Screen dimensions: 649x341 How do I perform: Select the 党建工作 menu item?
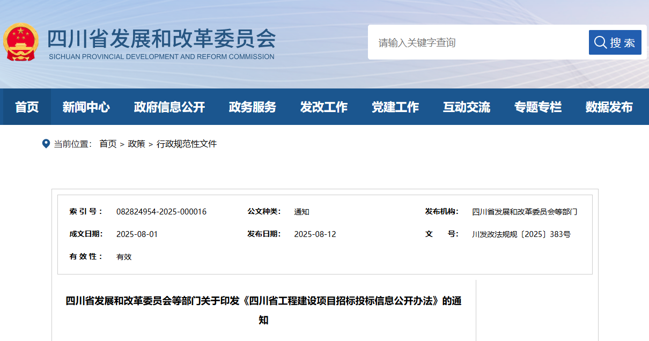pos(395,107)
